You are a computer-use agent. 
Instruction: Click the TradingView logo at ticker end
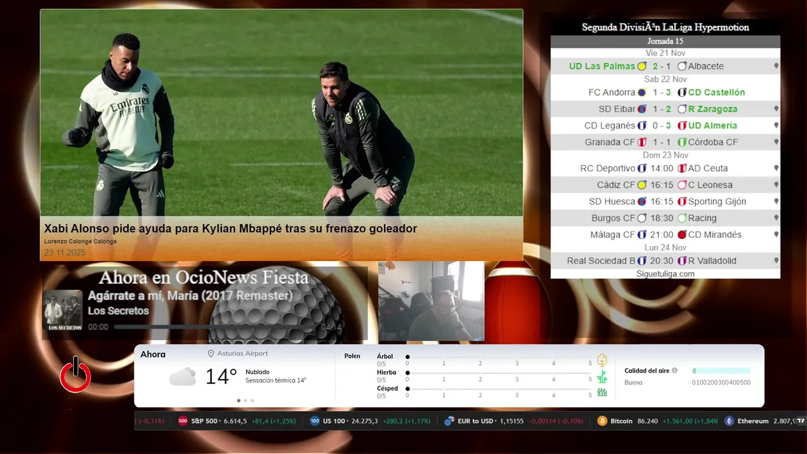[801, 421]
